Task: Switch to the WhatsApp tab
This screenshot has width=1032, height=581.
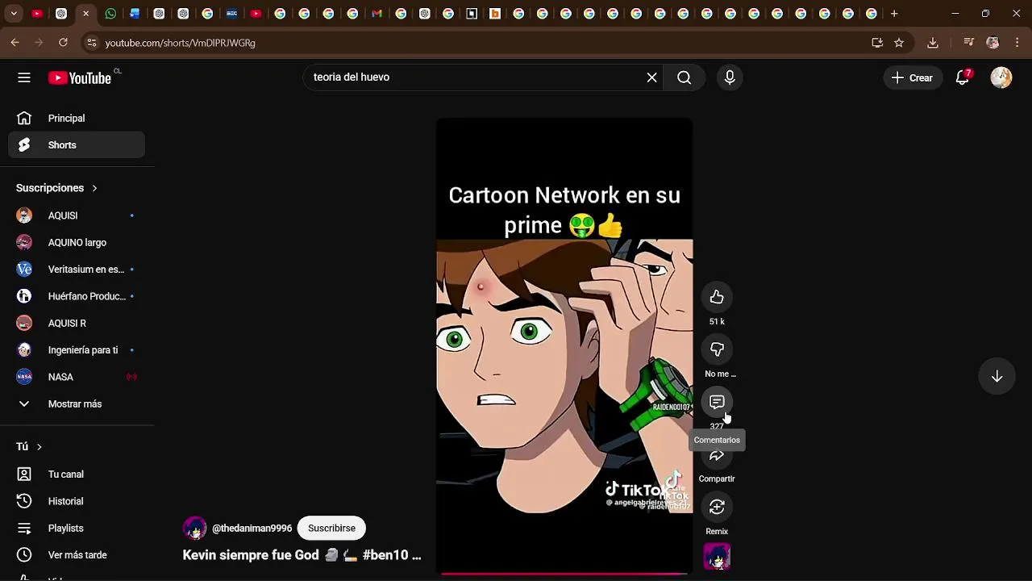Action: click(110, 14)
